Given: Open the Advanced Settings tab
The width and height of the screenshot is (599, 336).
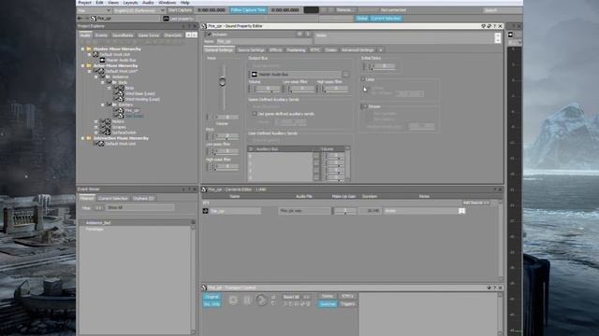Looking at the screenshot, I should pos(358,49).
